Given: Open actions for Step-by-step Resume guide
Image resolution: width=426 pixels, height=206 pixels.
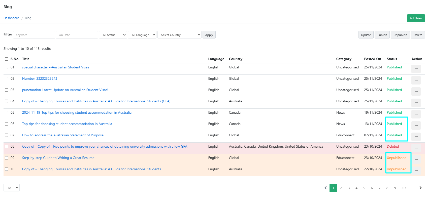Looking at the screenshot, I should (x=416, y=159).
